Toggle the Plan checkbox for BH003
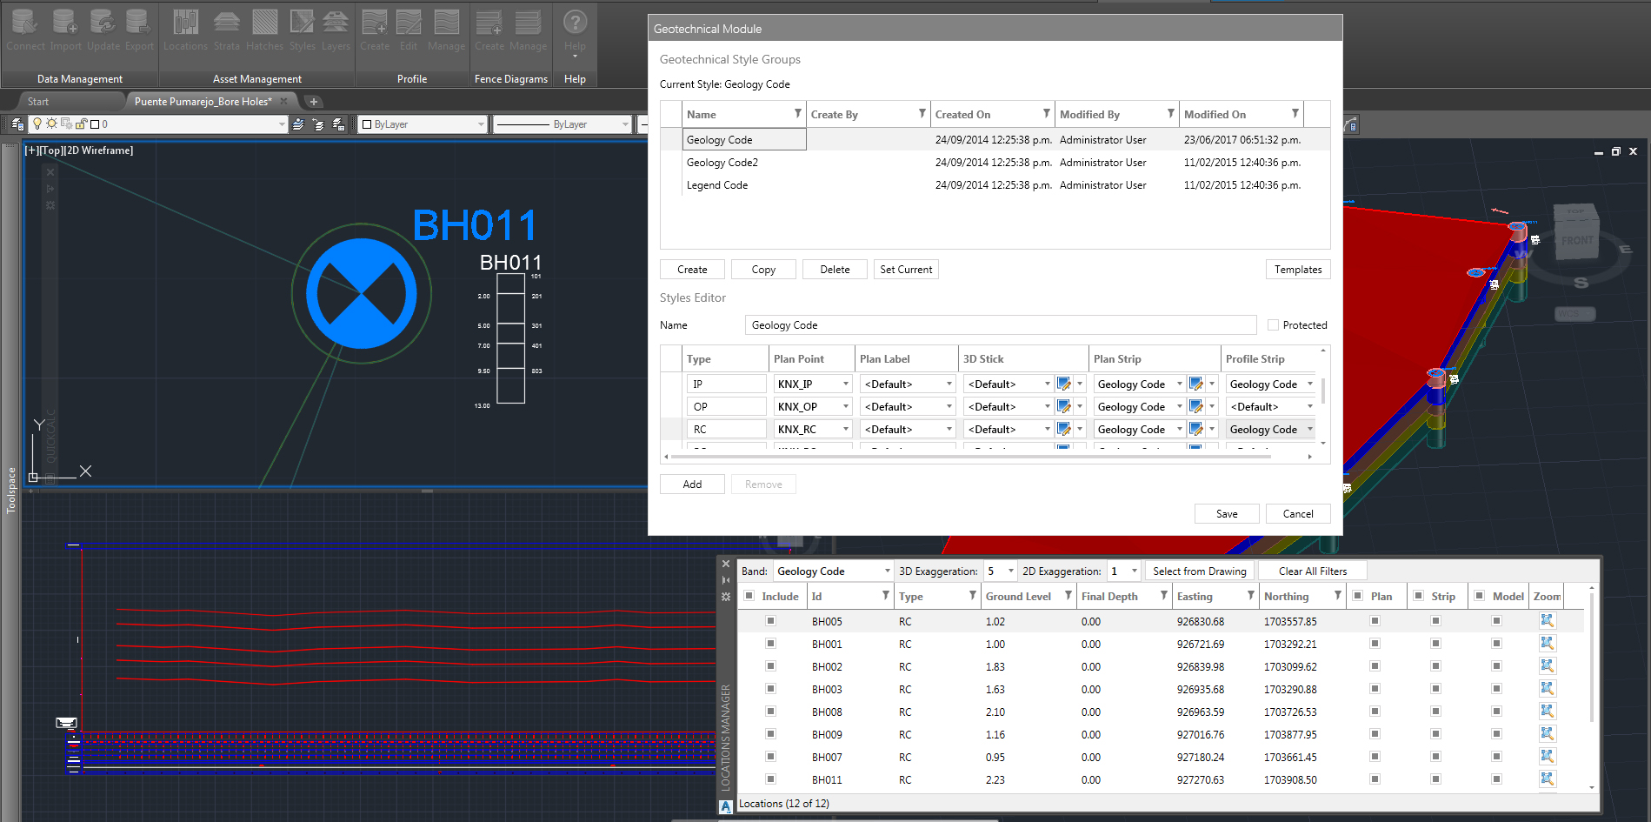1651x822 pixels. 1375,689
